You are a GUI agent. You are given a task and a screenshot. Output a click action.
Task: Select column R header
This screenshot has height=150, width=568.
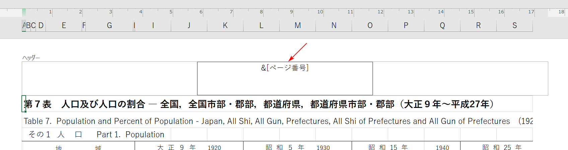point(478,26)
